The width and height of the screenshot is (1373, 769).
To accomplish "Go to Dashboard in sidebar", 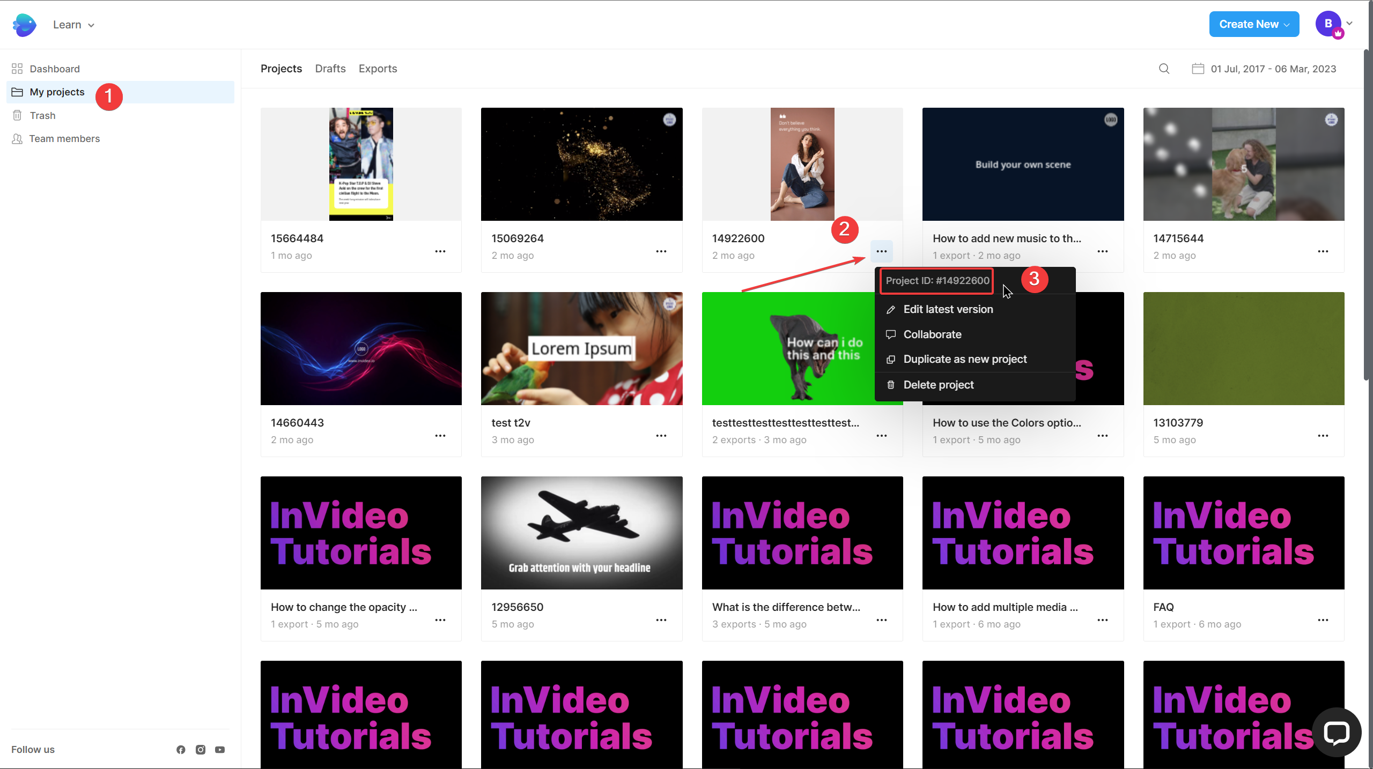I will pyautogui.click(x=120, y=69).
